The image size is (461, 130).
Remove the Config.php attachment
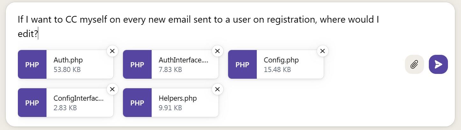[323, 51]
